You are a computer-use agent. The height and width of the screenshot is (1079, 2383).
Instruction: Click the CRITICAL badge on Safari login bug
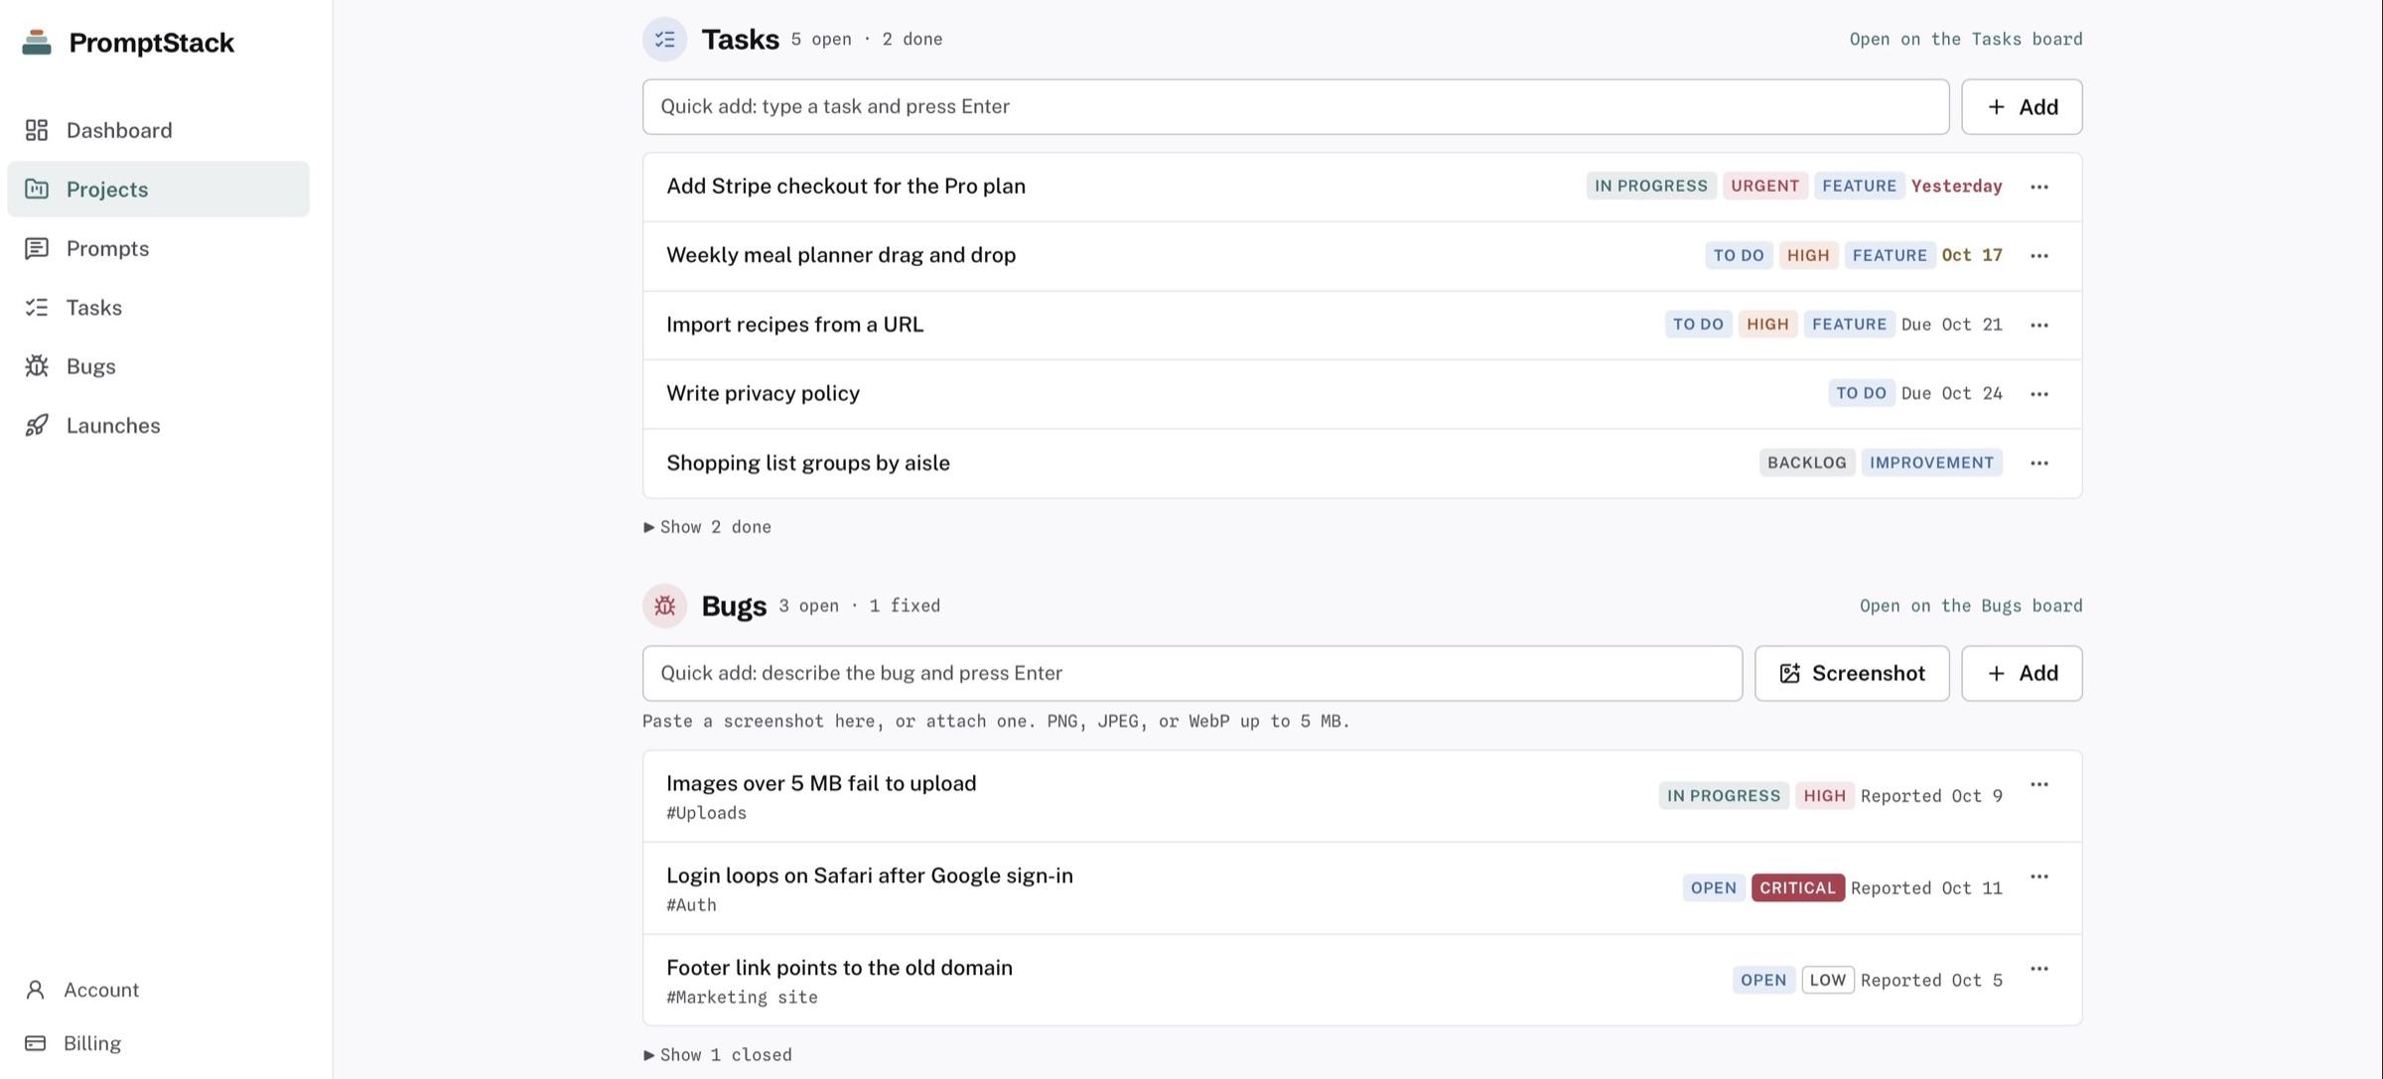[x=1797, y=888]
